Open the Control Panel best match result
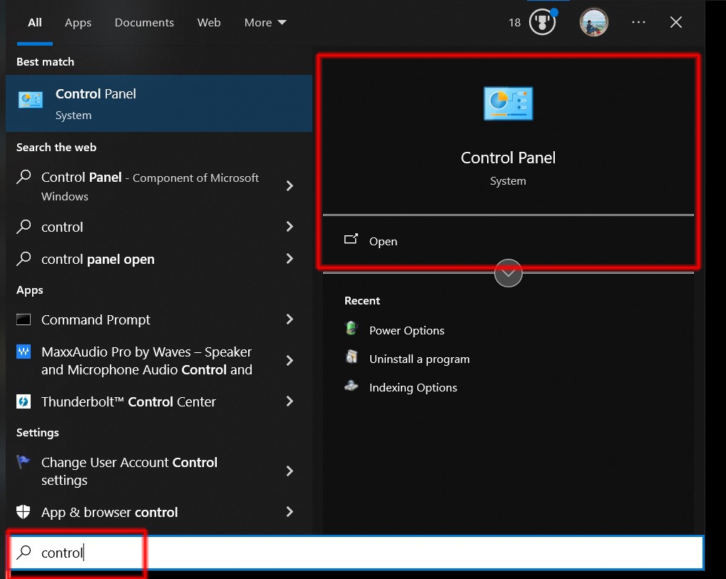The height and width of the screenshot is (579, 726). (x=159, y=103)
